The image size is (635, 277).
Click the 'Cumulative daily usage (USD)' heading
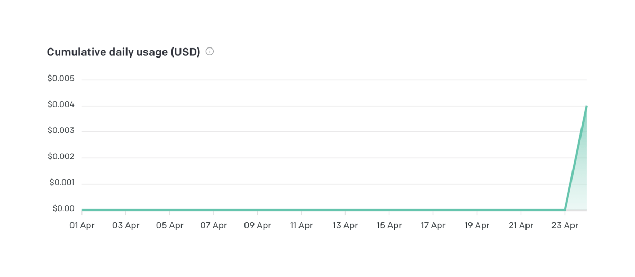tap(123, 52)
